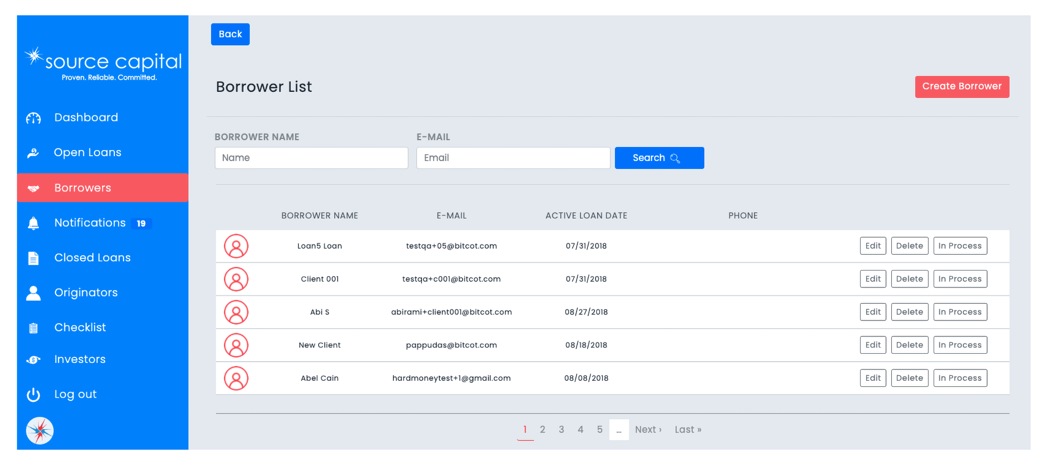Screen dimensions: 1046x465
Task: Click the Originators person icon
Action: tap(33, 293)
